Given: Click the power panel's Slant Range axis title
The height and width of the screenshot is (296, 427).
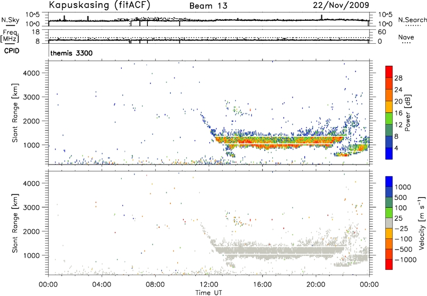Looking at the screenshot, I should [15, 113].
